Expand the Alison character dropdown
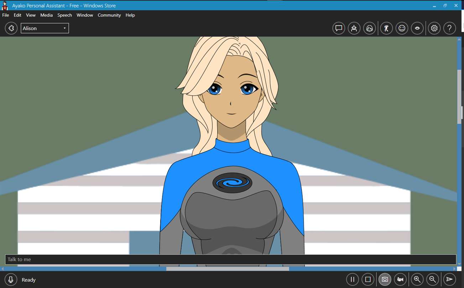The width and height of the screenshot is (464, 288). click(45, 28)
